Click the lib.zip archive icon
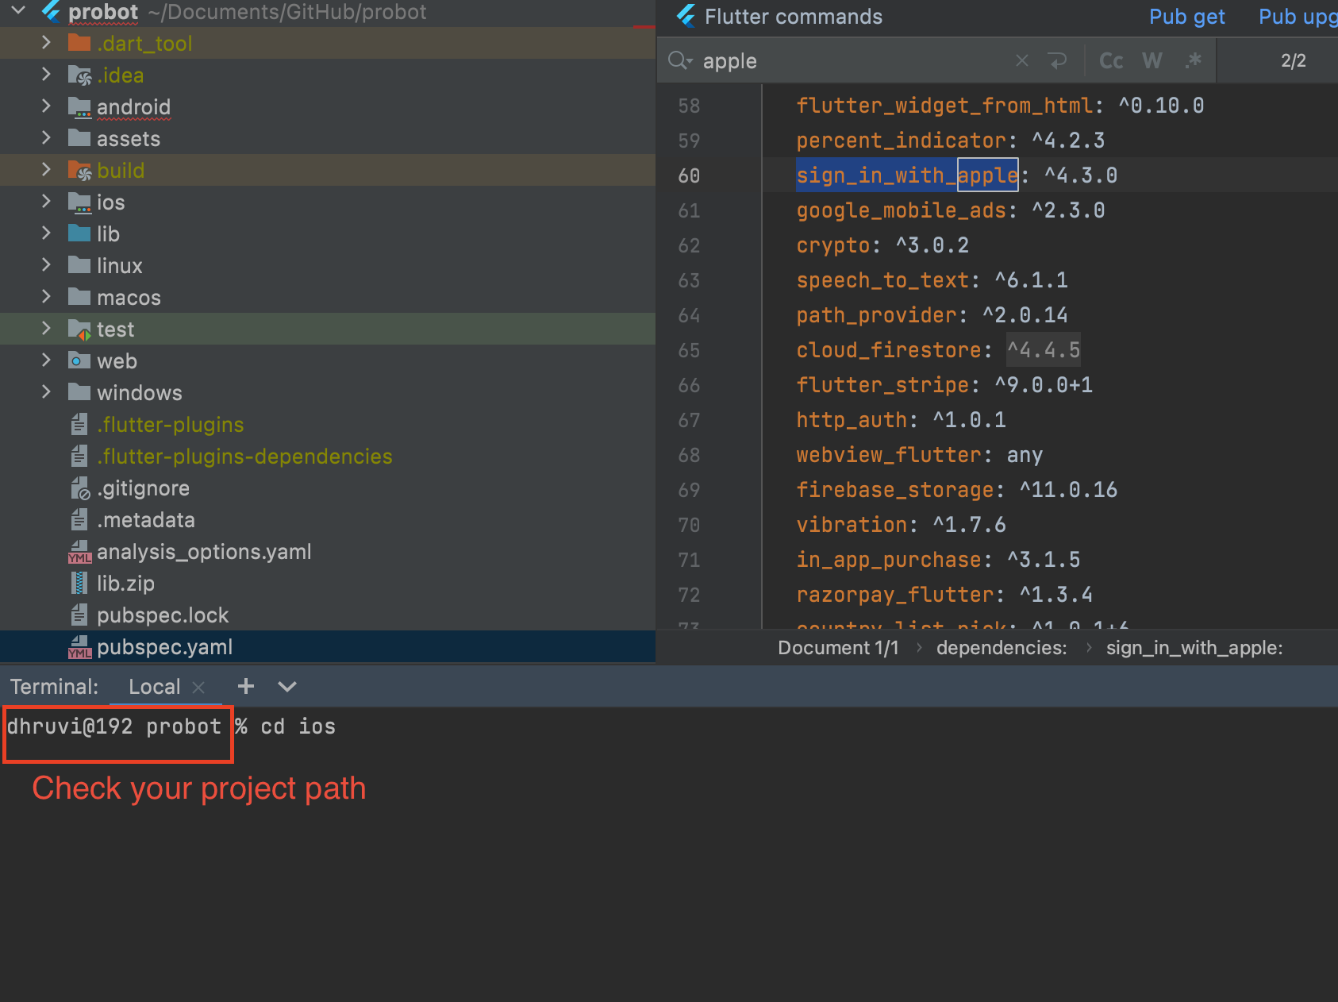 coord(79,584)
